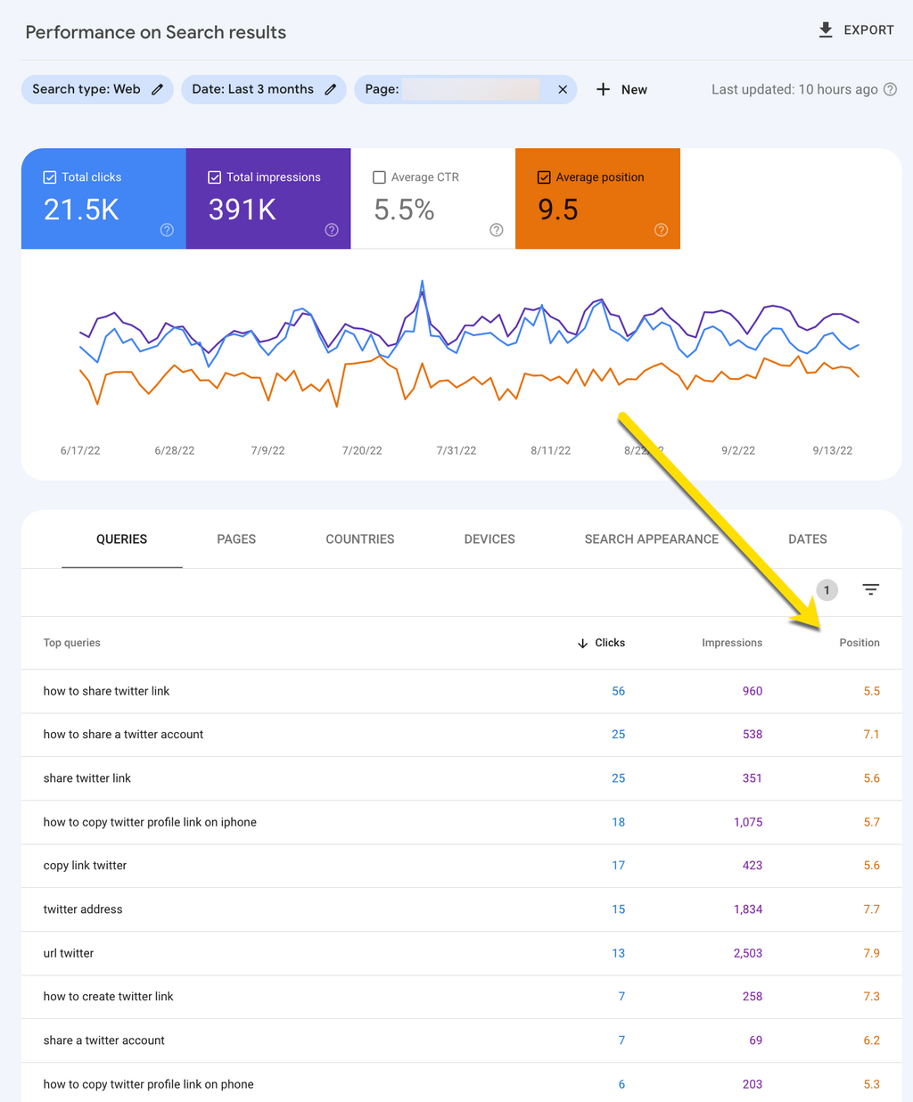Sort table by Position column header
913x1102 pixels.
tap(859, 643)
